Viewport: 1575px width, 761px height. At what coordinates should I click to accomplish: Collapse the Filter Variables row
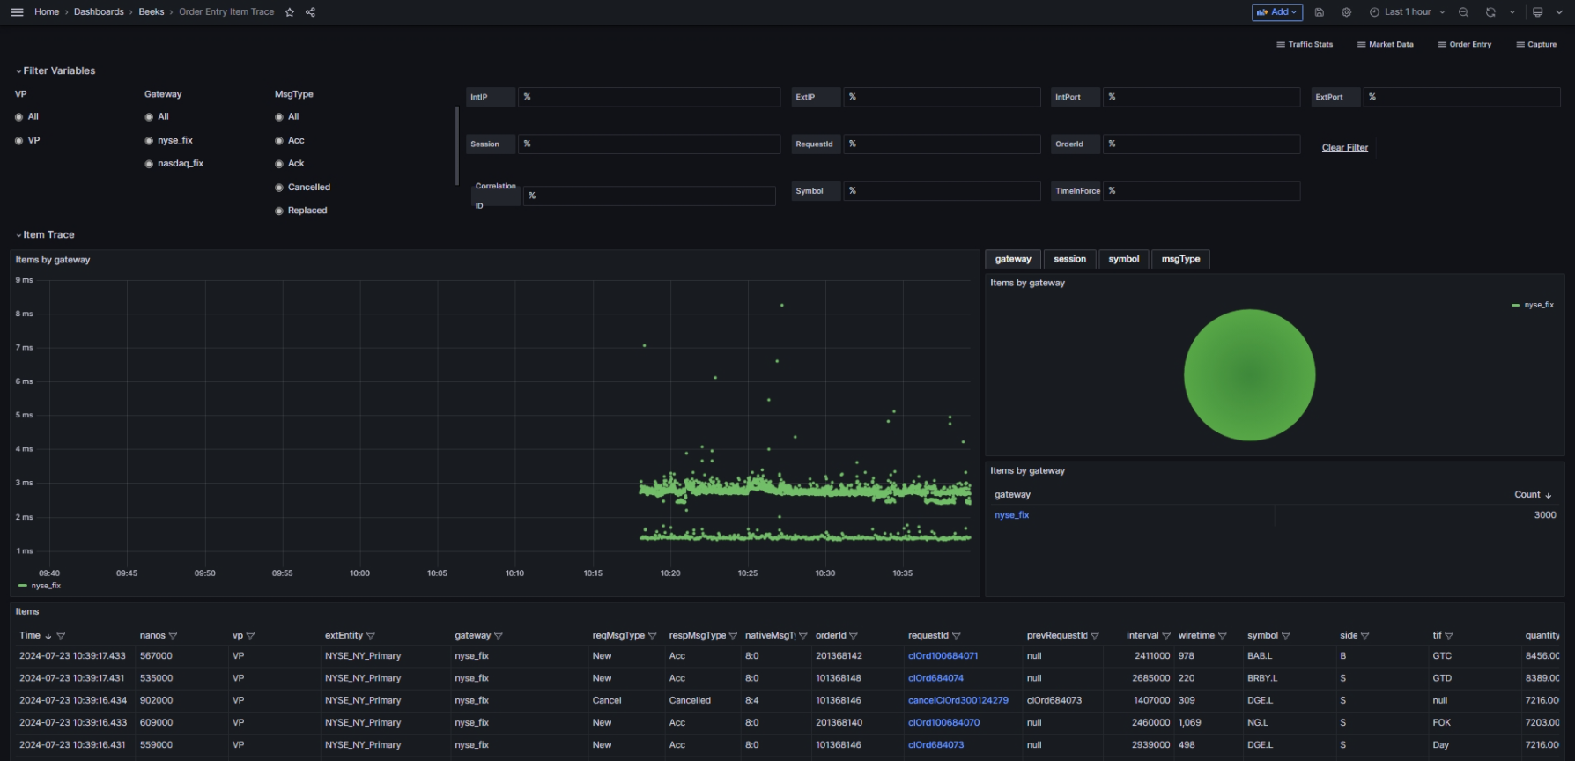tap(55, 71)
